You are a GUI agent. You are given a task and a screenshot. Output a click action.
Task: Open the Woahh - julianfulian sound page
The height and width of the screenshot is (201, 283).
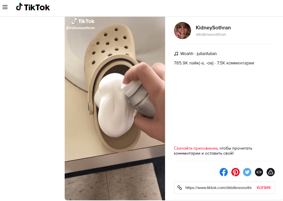pos(198,54)
